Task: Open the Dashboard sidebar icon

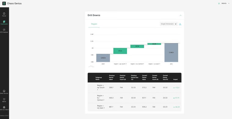Action: click(4, 22)
